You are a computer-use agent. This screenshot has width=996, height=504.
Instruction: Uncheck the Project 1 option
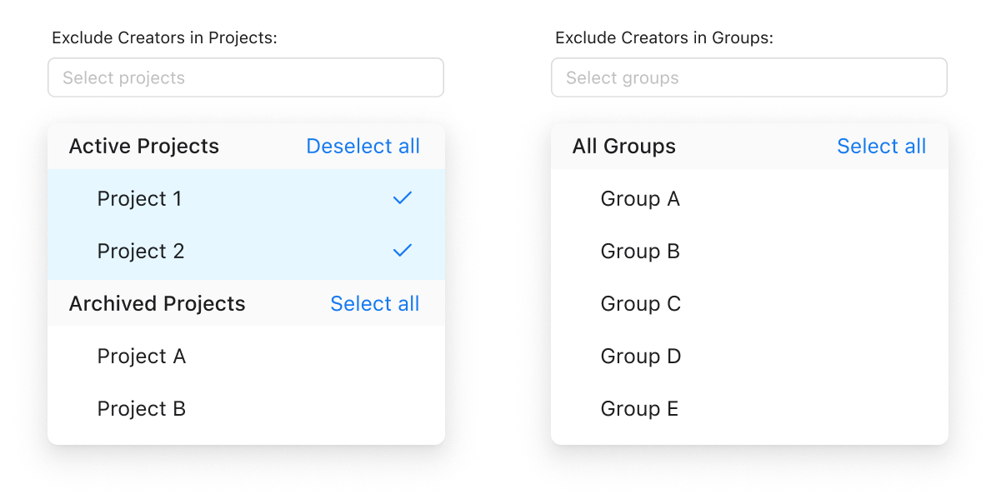(x=140, y=199)
